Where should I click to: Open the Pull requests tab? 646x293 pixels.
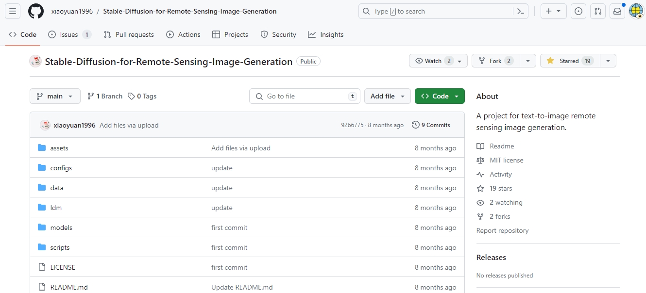[x=129, y=34]
